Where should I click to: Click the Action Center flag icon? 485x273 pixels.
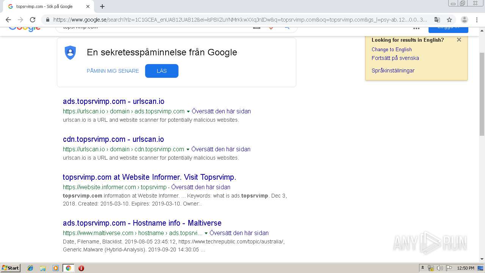point(449,268)
